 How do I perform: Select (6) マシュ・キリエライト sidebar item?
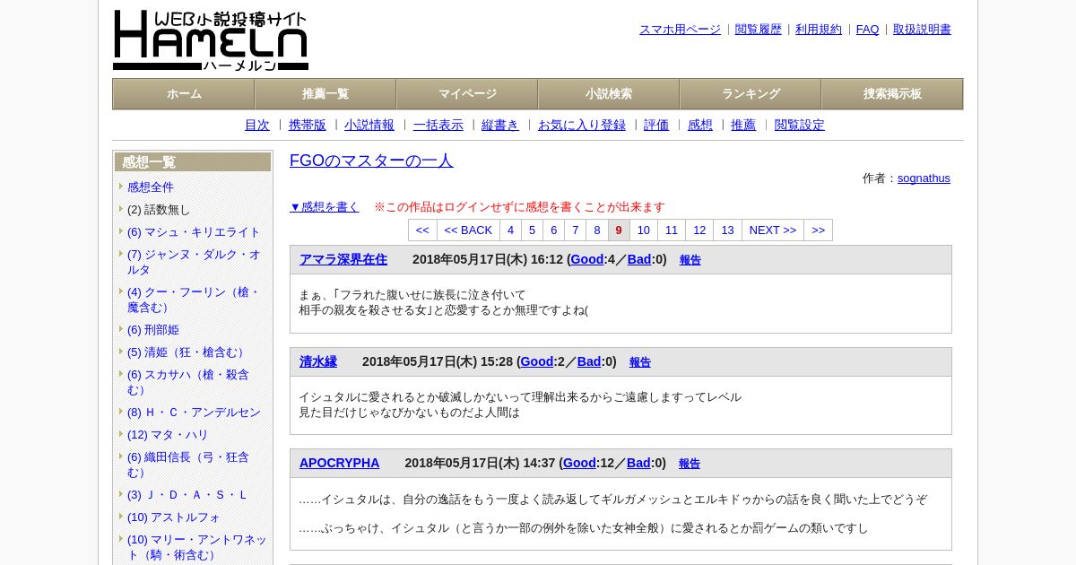pos(194,231)
